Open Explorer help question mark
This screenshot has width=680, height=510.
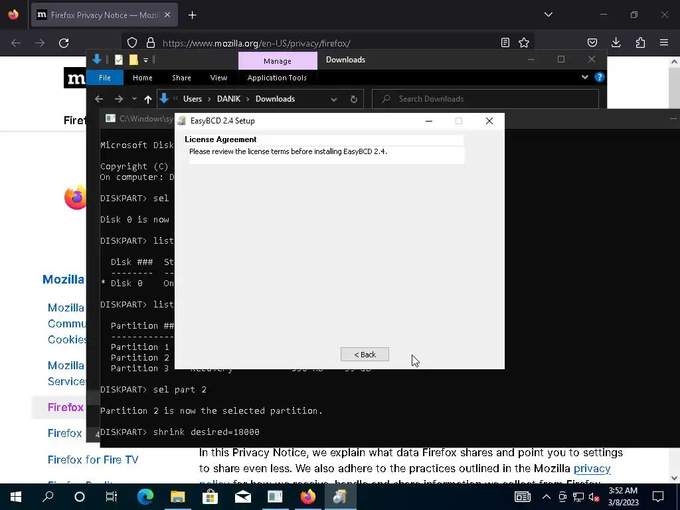click(600, 77)
